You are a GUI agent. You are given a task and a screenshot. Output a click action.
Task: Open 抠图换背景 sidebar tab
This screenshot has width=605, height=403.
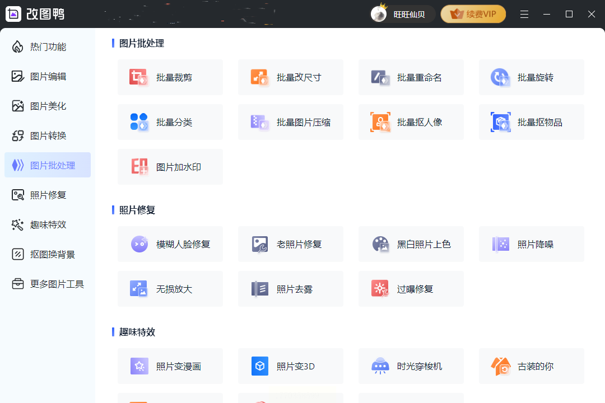[48, 254]
